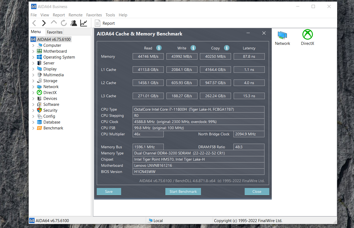
Task: Click the Computer icon in tree
Action: click(39, 45)
